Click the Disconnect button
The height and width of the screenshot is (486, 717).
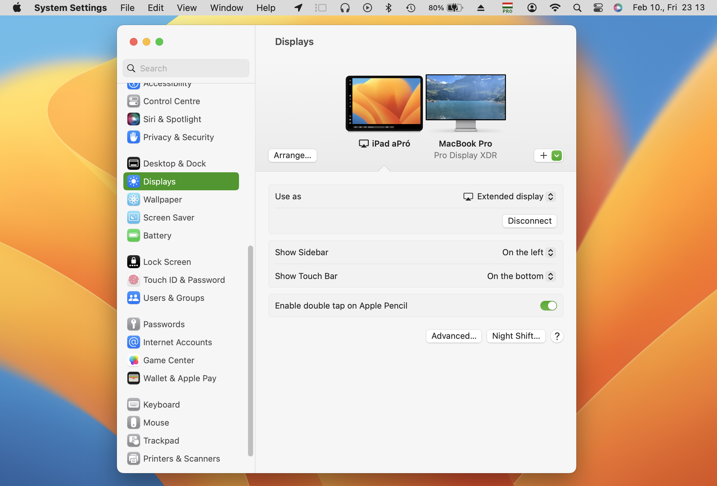pyautogui.click(x=529, y=221)
